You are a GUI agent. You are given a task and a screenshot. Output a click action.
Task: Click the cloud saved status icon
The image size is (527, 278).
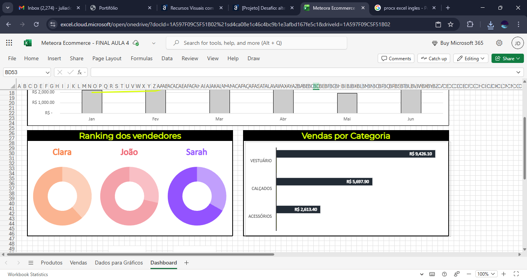pos(136,43)
